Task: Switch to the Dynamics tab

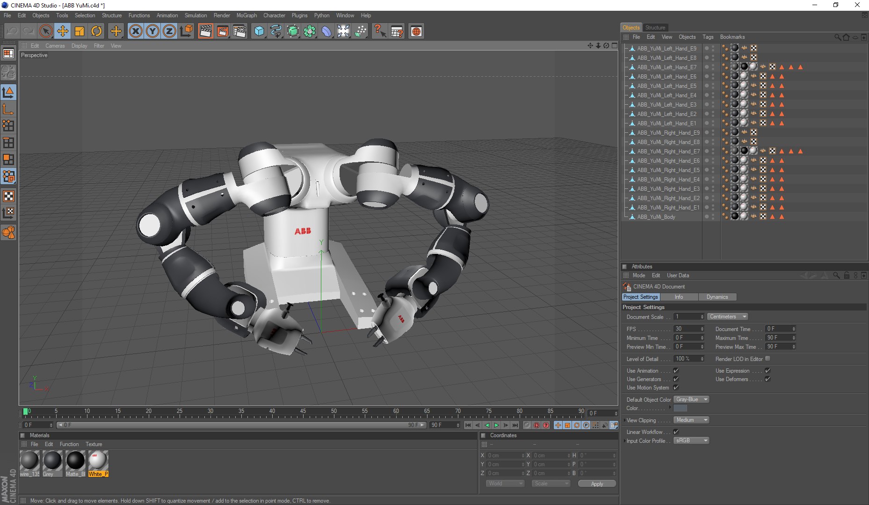Action: point(717,297)
